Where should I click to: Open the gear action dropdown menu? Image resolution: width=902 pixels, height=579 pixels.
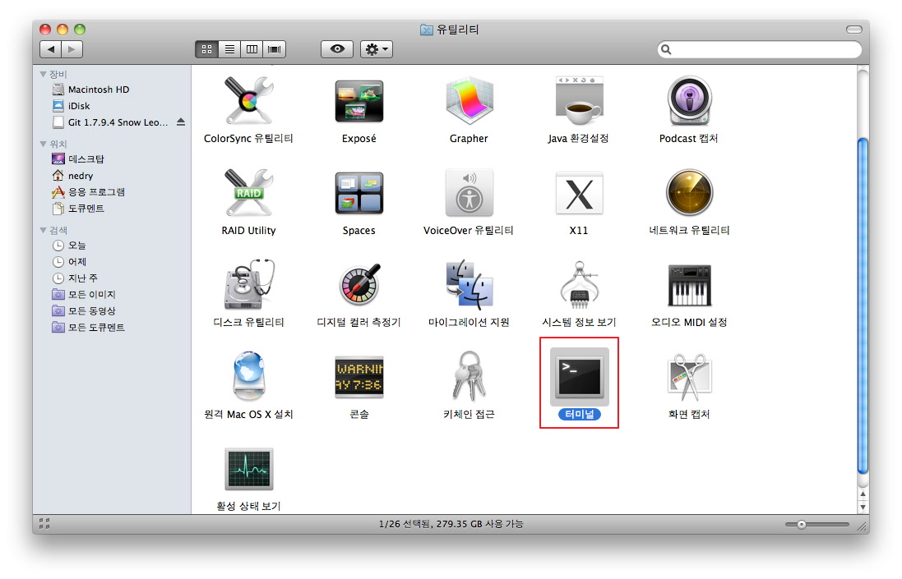click(377, 49)
